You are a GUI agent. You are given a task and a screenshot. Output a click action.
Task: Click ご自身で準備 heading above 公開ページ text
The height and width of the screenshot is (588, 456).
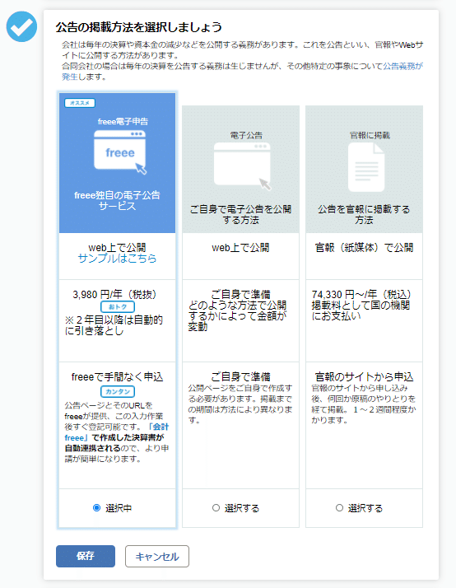(240, 377)
